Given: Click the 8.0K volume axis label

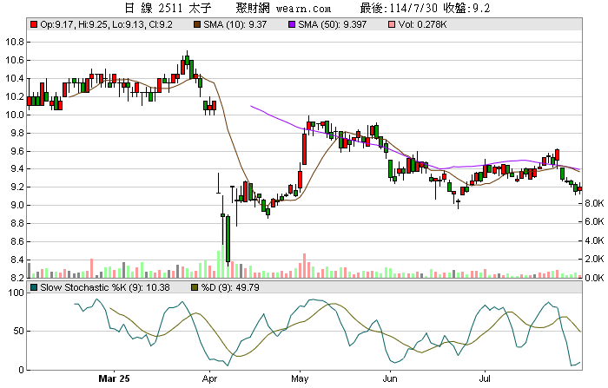Looking at the screenshot, I should (x=594, y=203).
